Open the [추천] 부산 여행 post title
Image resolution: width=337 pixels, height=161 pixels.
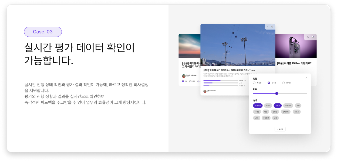229,70
